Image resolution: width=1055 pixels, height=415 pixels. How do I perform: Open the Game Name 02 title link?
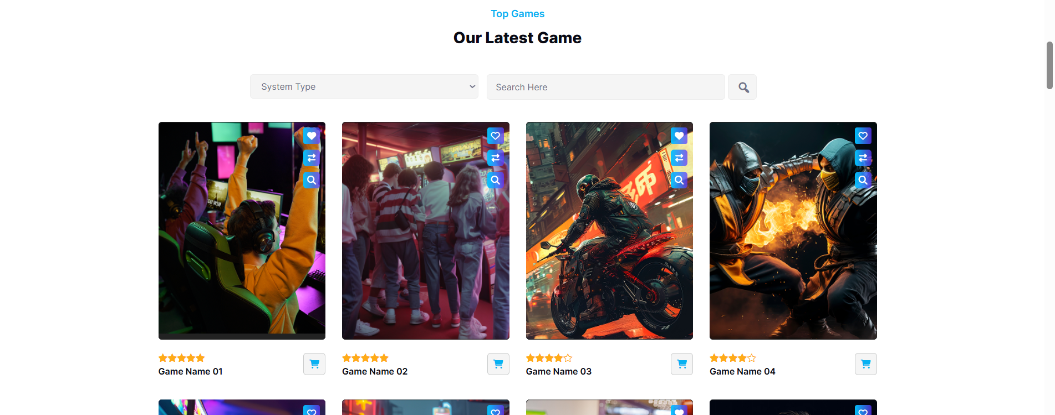[375, 371]
